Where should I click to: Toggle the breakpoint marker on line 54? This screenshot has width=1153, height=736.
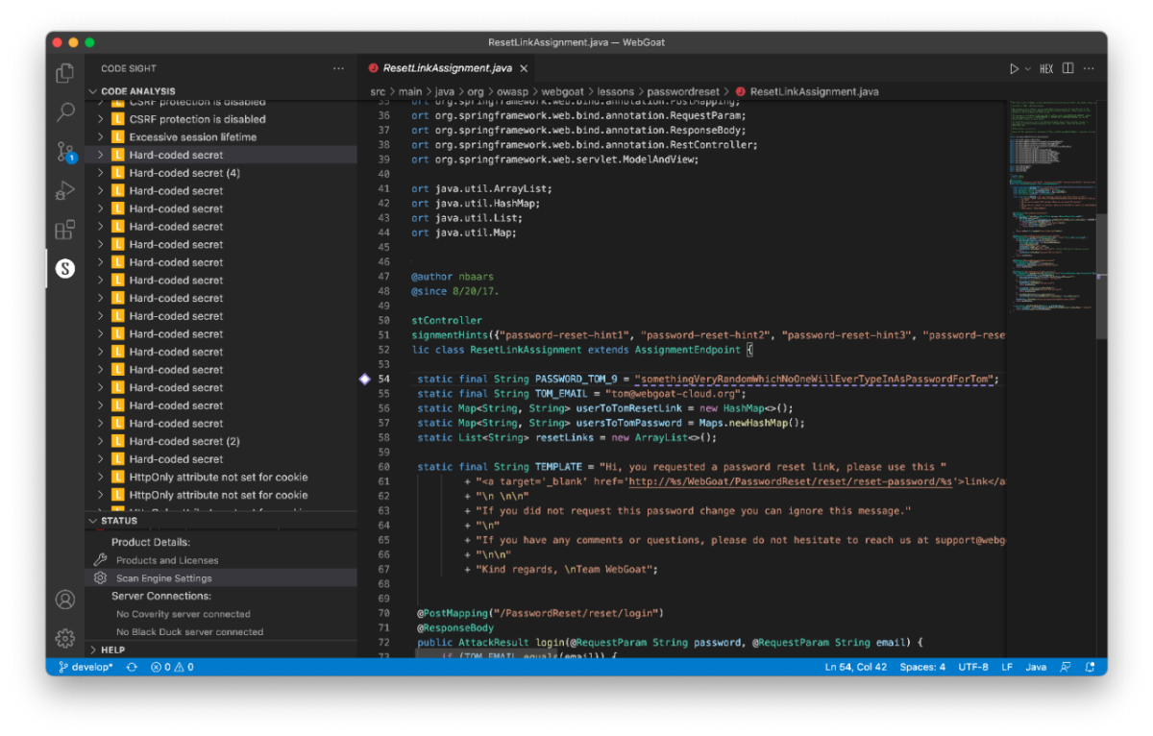click(363, 379)
